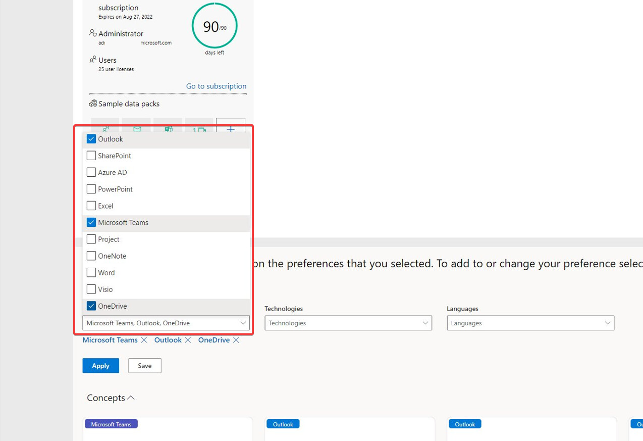This screenshot has height=441, width=643.
Task: Check the OneNote option
Action: (91, 256)
